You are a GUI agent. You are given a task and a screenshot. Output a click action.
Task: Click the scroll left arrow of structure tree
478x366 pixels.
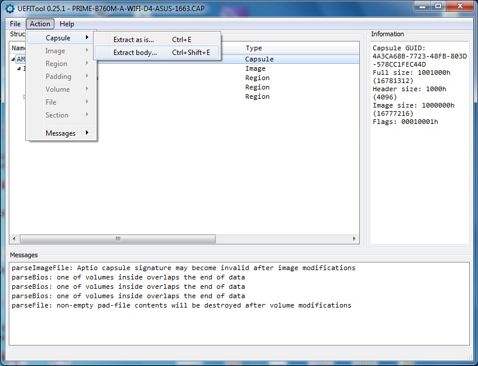pyautogui.click(x=15, y=239)
